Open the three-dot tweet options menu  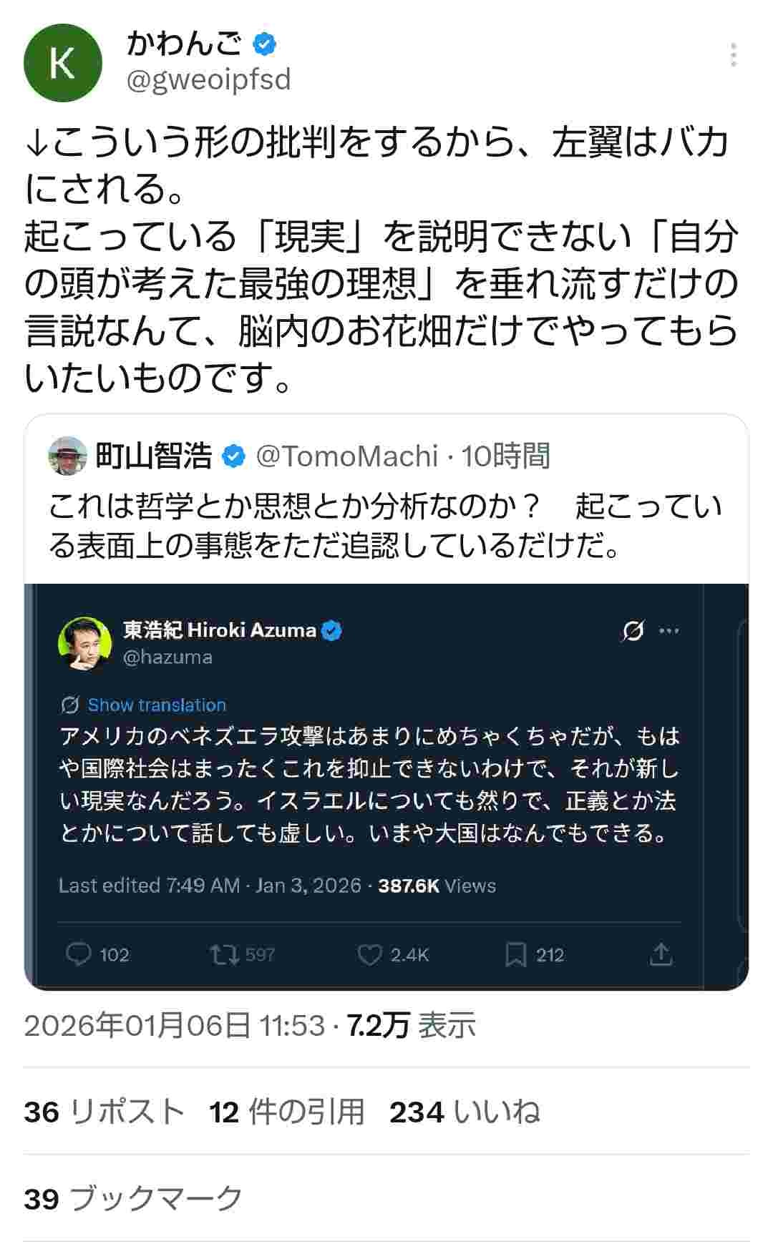click(x=734, y=55)
